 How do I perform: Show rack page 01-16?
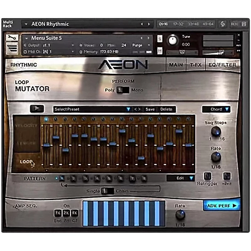[163, 24]
